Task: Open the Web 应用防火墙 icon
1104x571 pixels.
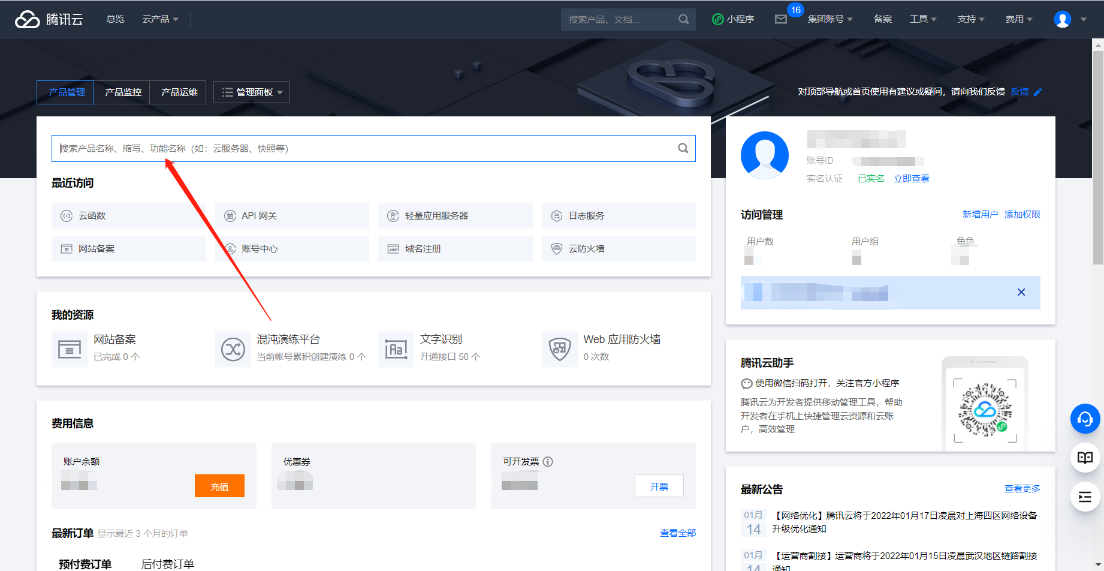Action: point(559,349)
